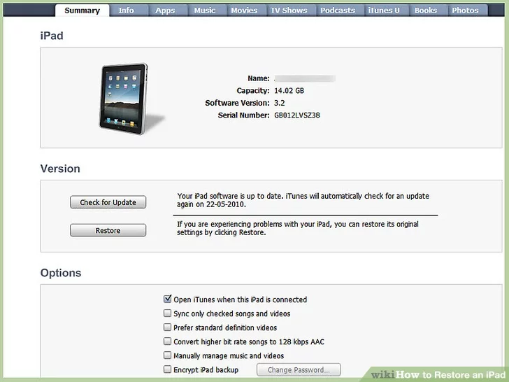Open the Apps tab

(x=165, y=10)
